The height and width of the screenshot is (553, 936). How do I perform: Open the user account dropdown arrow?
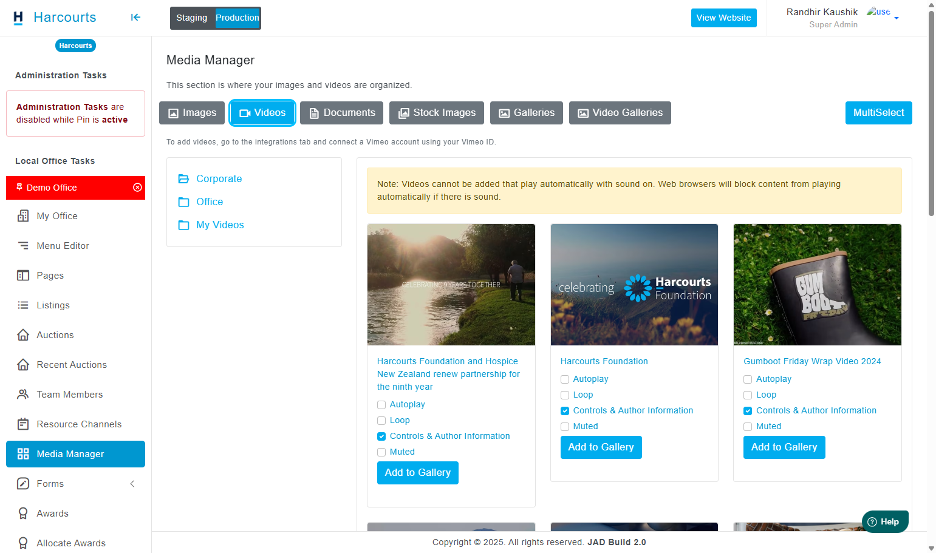tap(897, 18)
